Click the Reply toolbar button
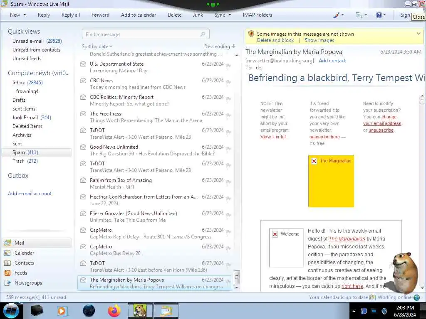The height and width of the screenshot is (319, 426). [44, 15]
